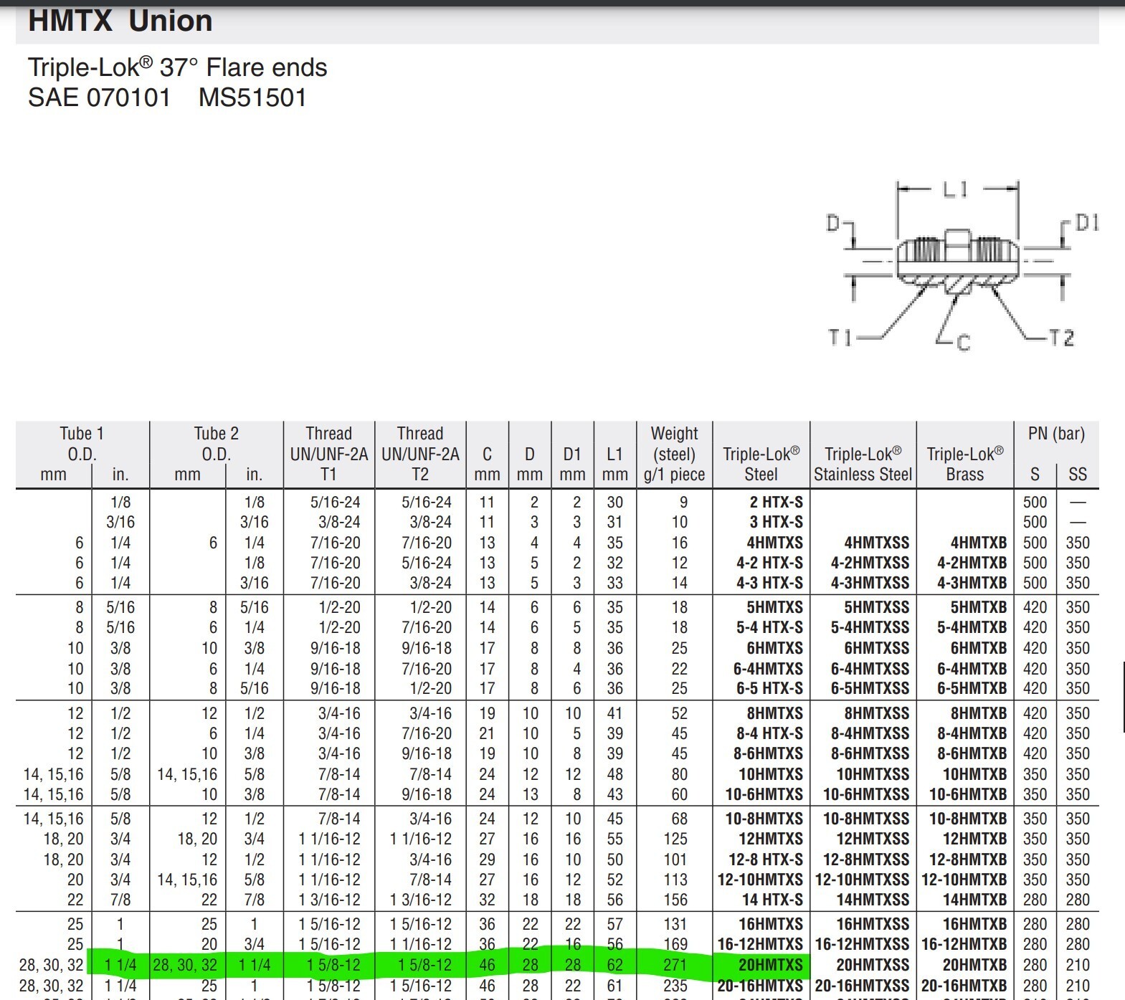Click the Thread UN/UNF-2A T1 column header
1125x1000 pixels.
tap(329, 454)
